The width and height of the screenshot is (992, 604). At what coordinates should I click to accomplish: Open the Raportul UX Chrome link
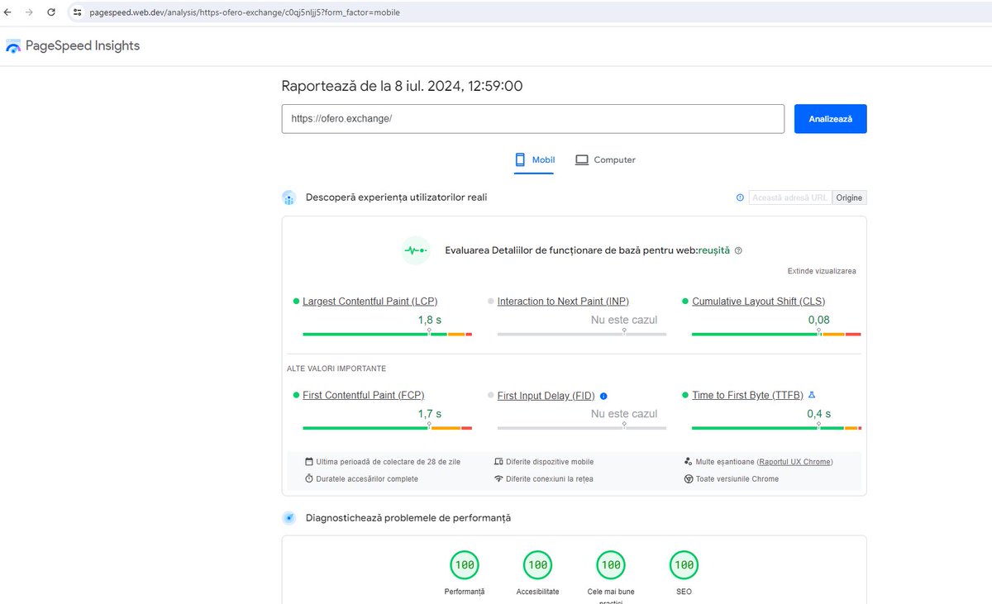(794, 461)
